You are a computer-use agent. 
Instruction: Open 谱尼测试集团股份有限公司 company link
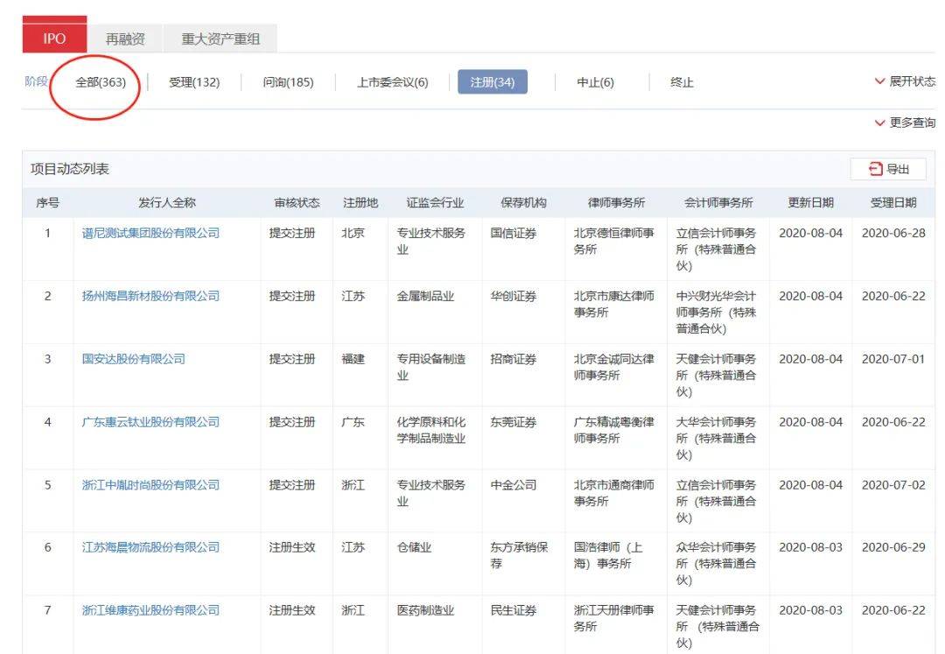150,233
